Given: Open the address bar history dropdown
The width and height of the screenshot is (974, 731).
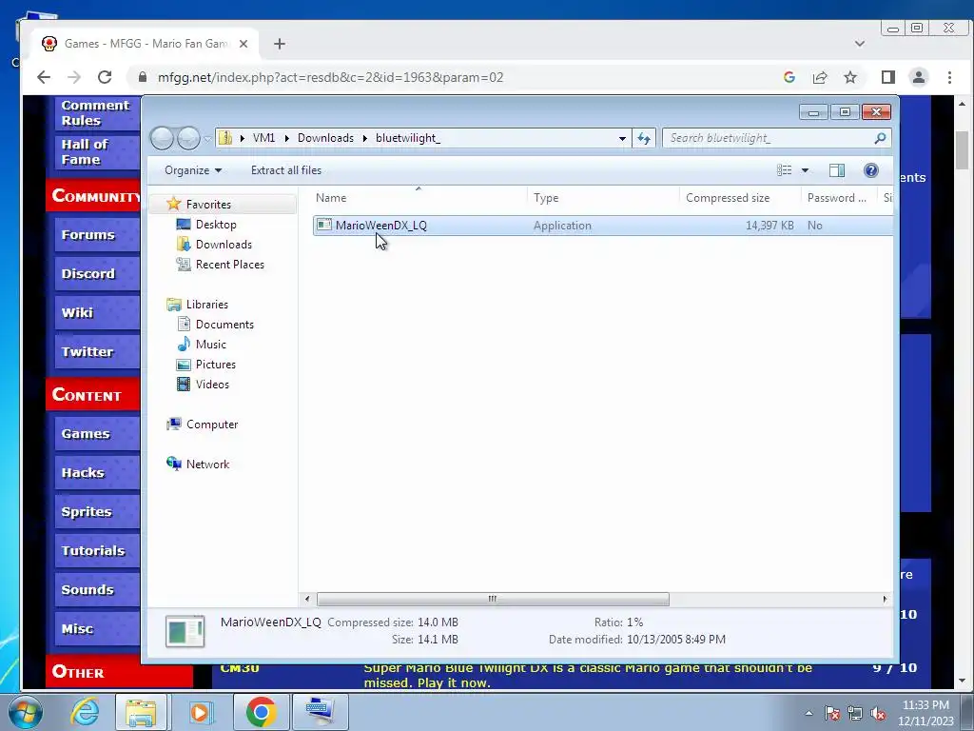Looking at the screenshot, I should coord(622,139).
